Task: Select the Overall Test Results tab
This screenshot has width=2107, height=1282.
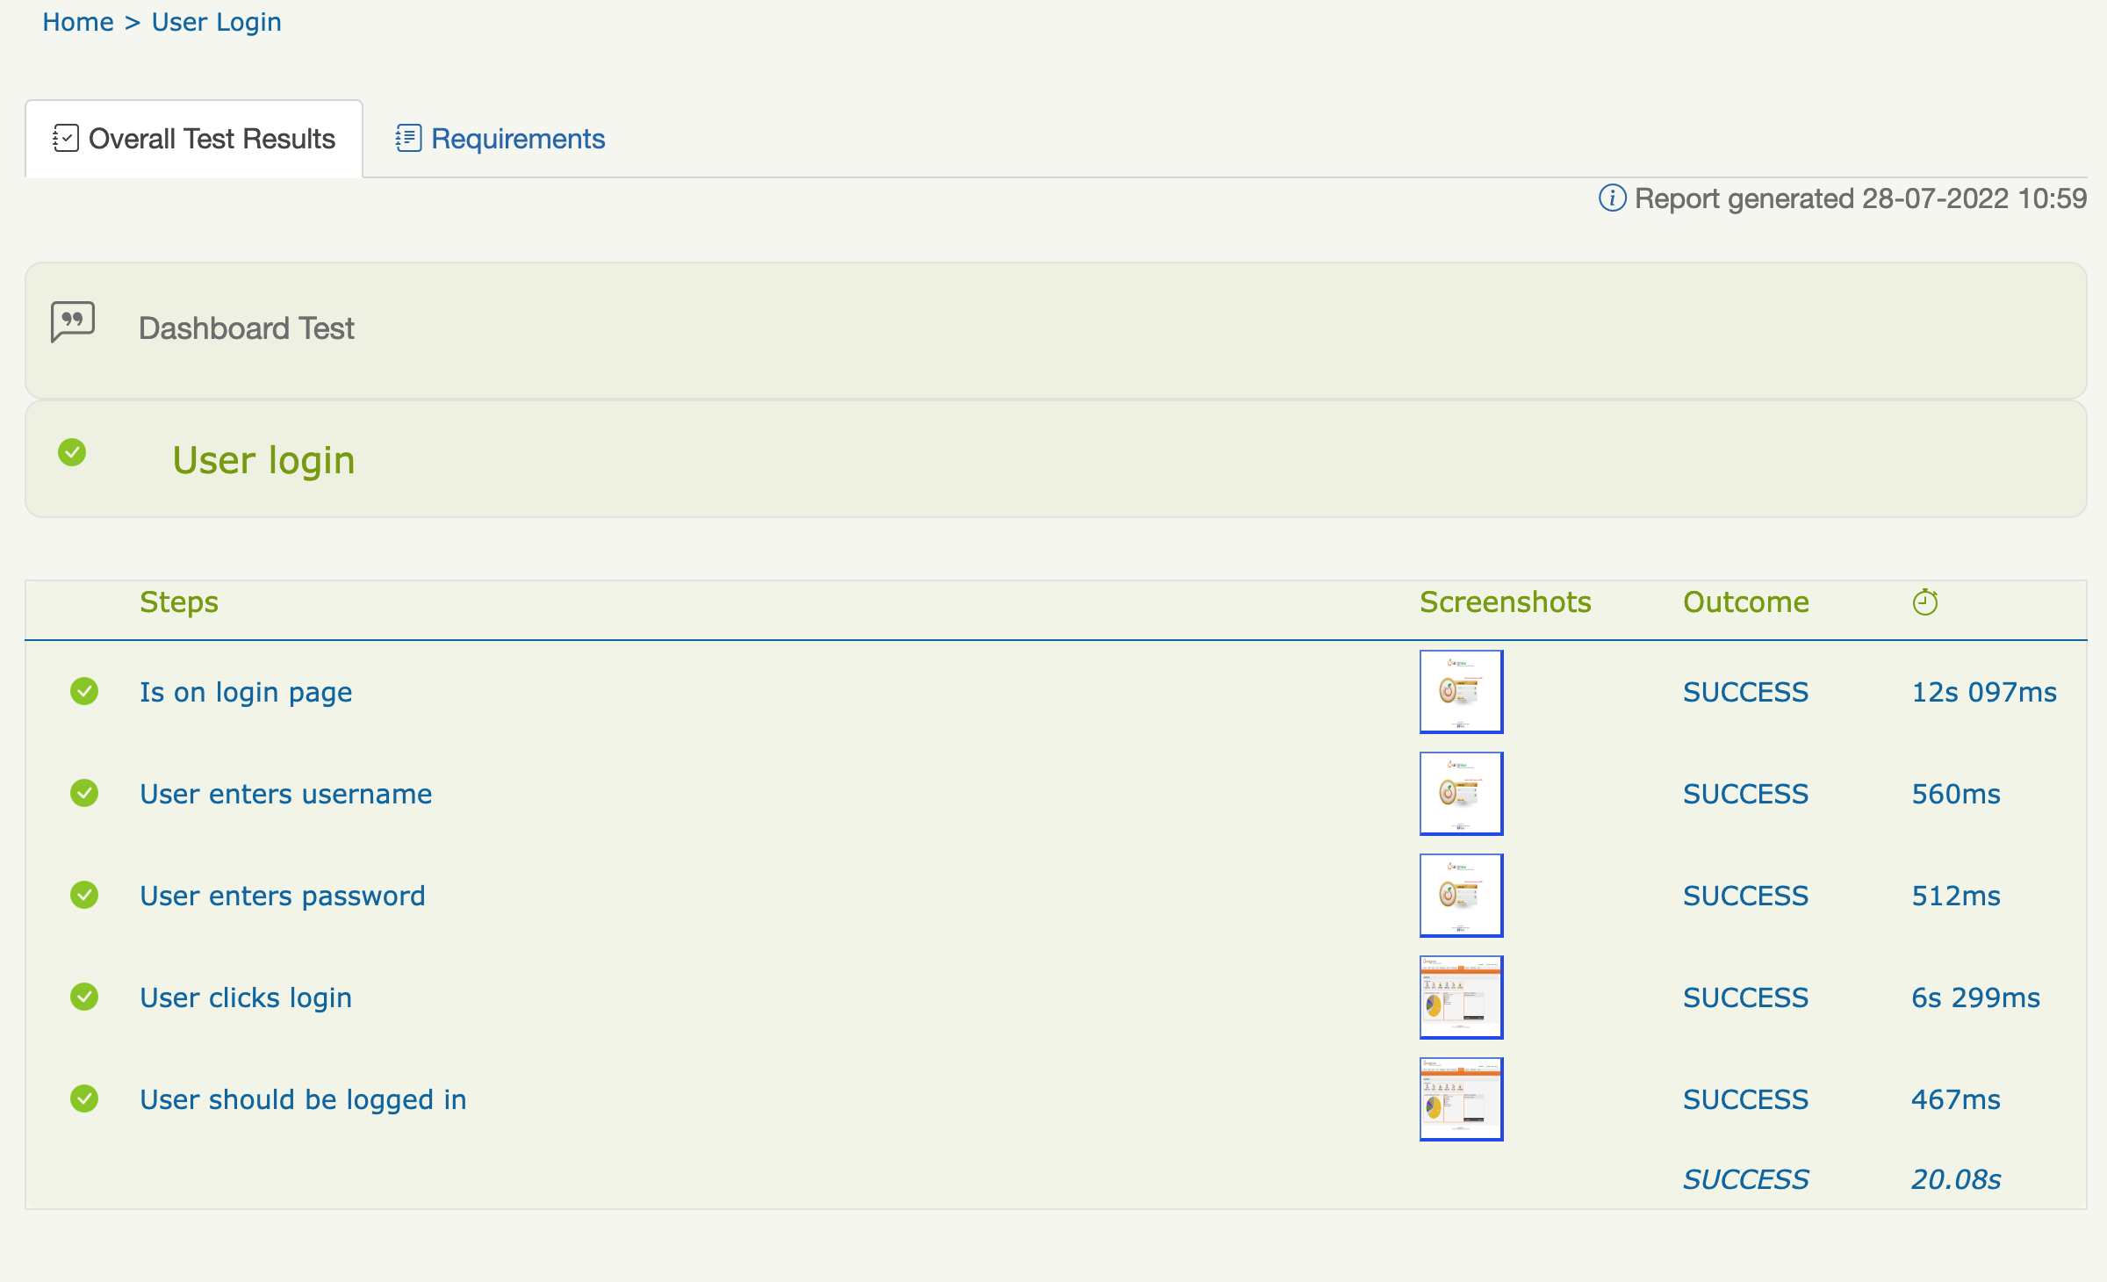Action: coord(194,139)
